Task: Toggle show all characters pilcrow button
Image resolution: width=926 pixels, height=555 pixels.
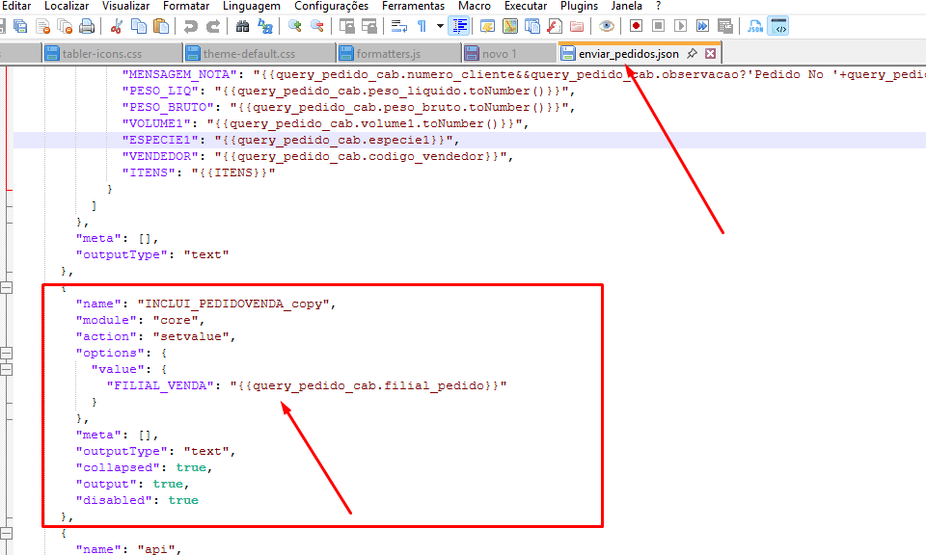Action: 422,26
